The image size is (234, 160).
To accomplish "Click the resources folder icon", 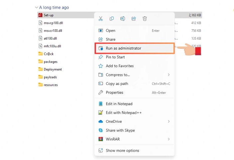I will pos(40,85).
